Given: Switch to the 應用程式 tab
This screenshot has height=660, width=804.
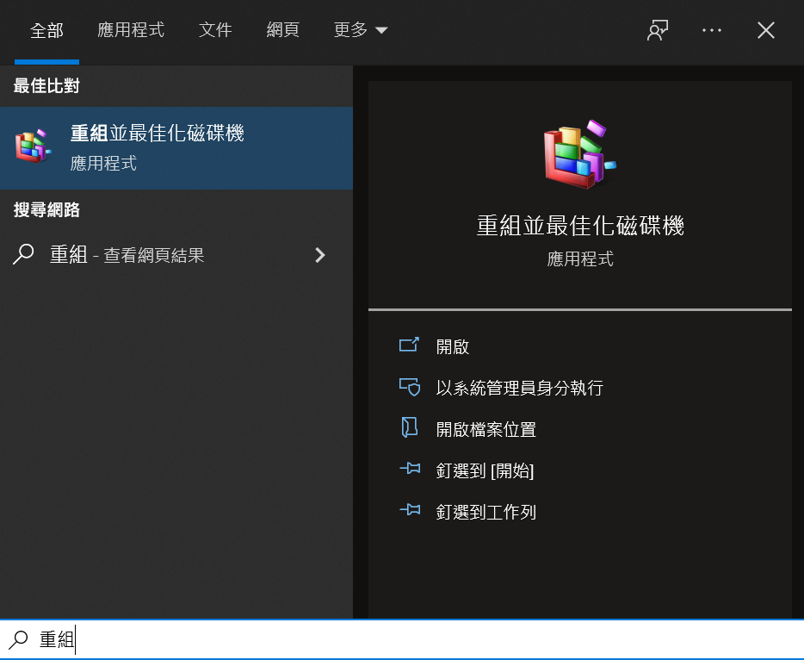Looking at the screenshot, I should tap(131, 30).
